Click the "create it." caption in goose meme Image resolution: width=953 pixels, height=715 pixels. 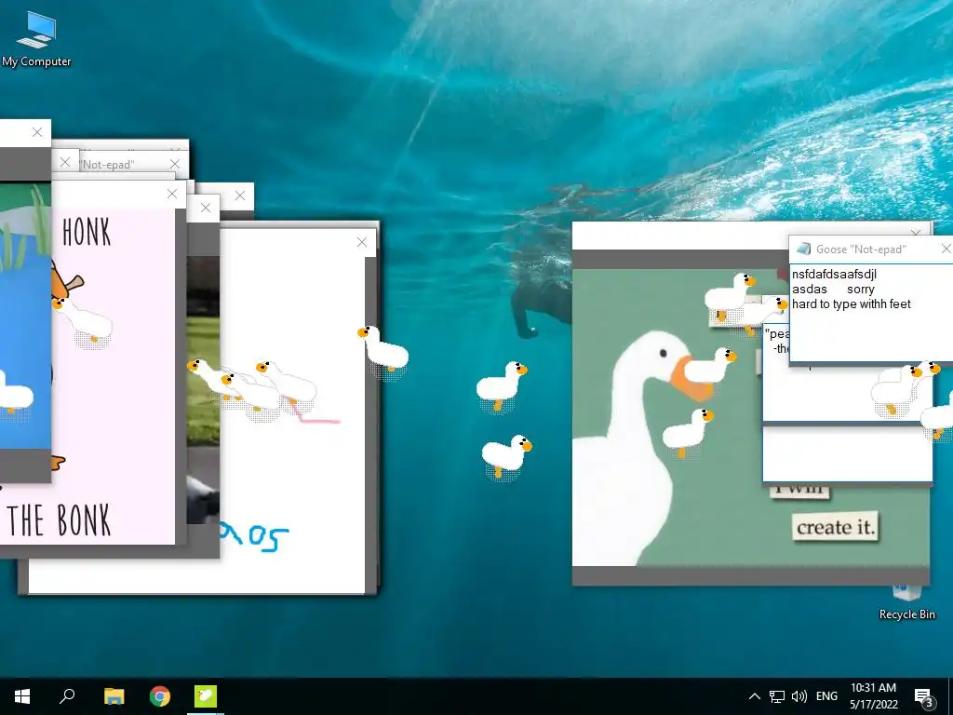[x=836, y=527]
